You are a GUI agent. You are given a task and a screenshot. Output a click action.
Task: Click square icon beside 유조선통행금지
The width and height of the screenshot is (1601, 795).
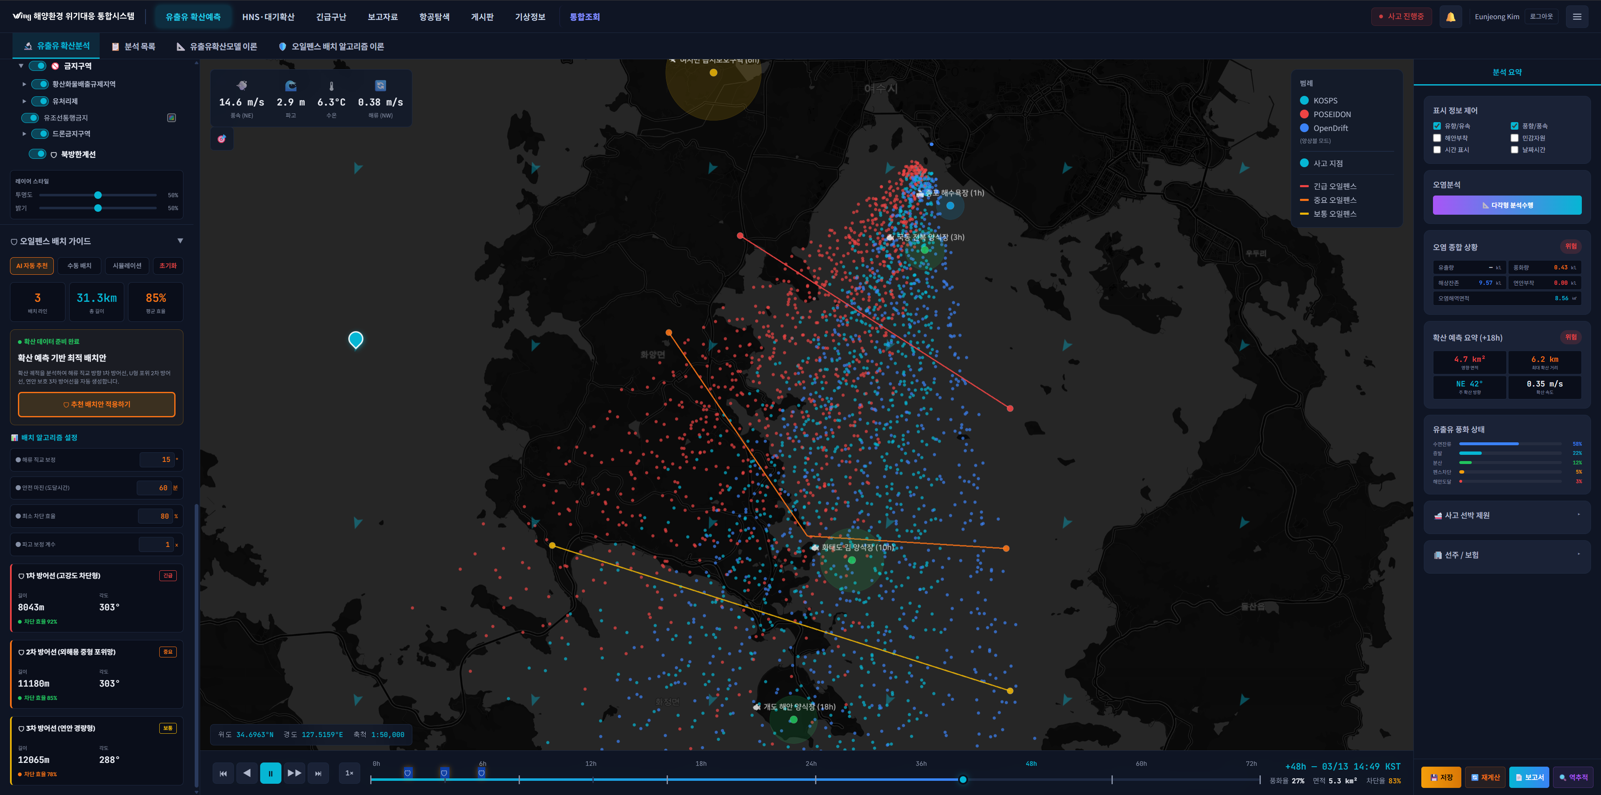[x=171, y=118]
